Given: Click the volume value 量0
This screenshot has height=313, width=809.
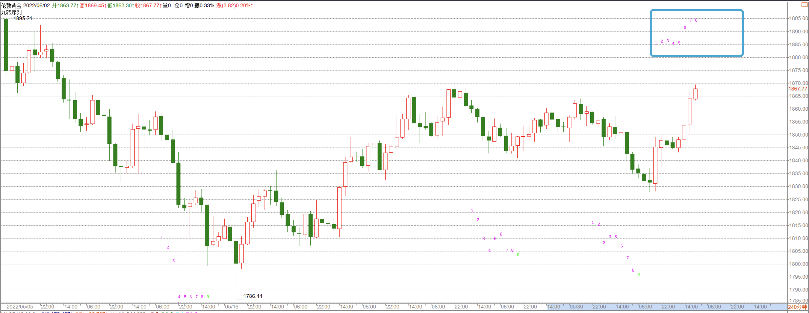Looking at the screenshot, I should (167, 6).
